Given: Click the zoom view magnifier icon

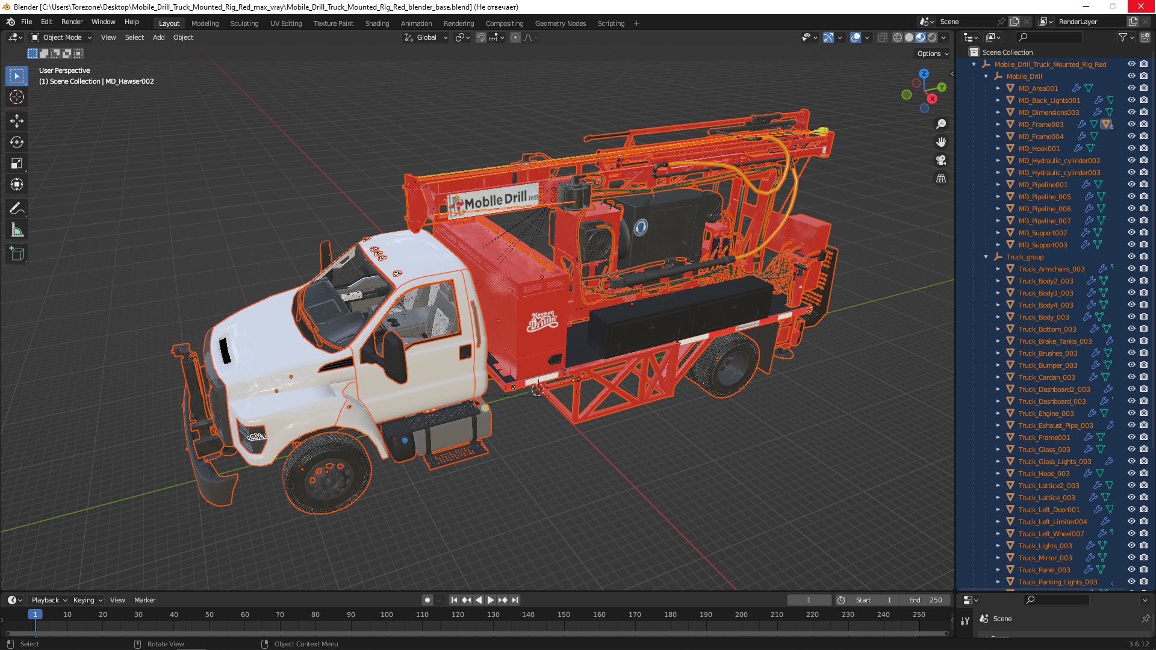Looking at the screenshot, I should [x=941, y=124].
